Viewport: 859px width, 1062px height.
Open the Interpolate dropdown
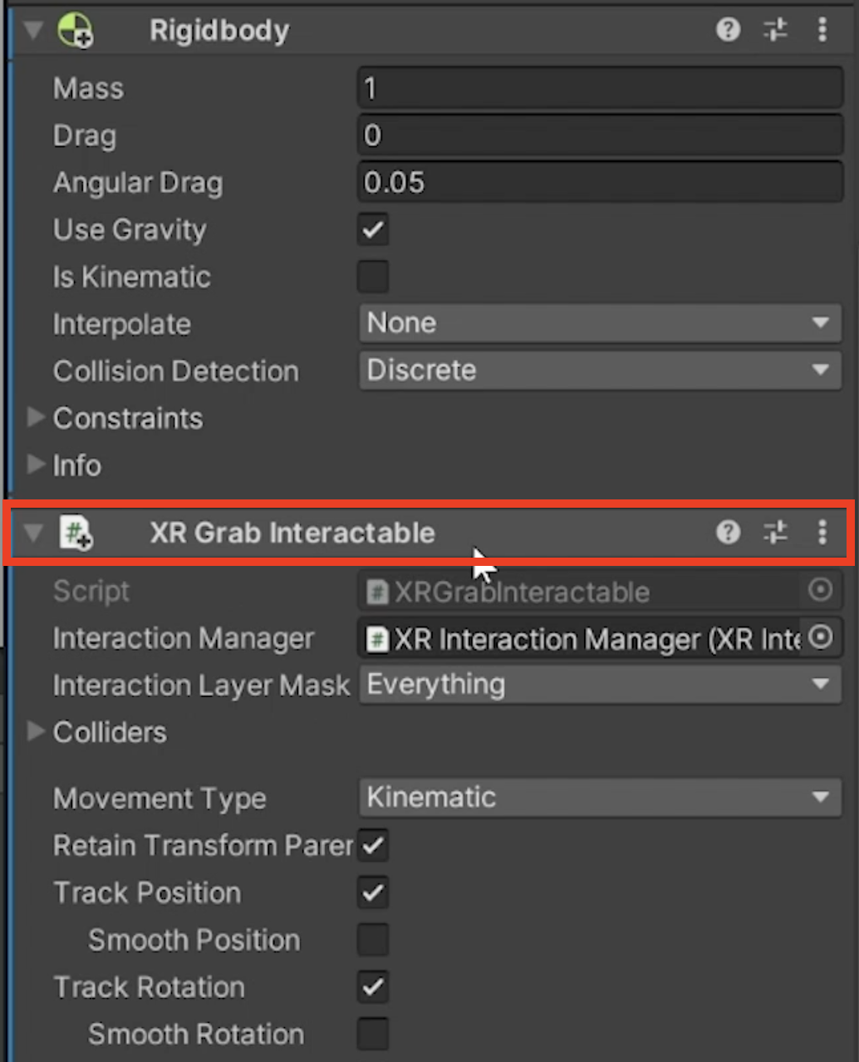tap(600, 323)
